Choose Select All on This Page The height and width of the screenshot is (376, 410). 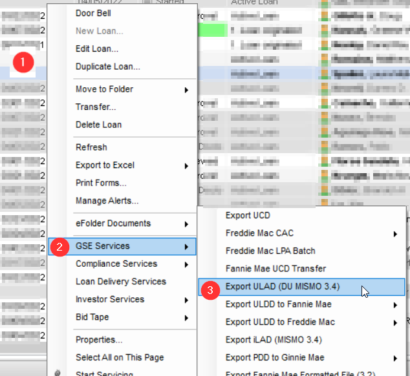122,357
